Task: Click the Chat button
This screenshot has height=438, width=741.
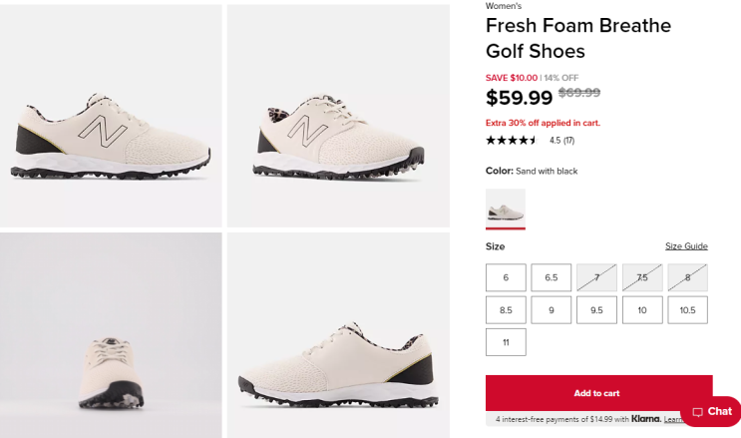Action: tap(711, 411)
